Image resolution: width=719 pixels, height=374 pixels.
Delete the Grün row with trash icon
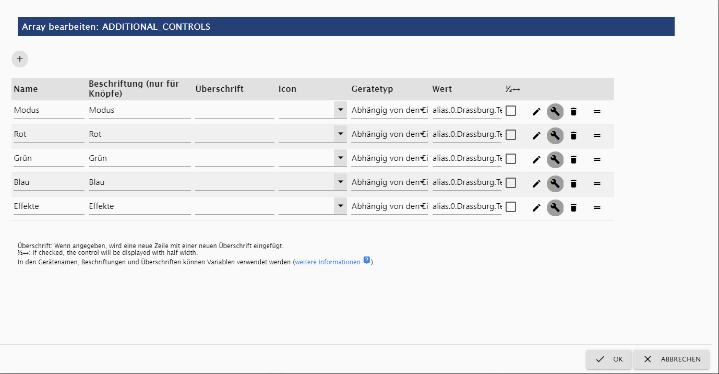(x=573, y=159)
